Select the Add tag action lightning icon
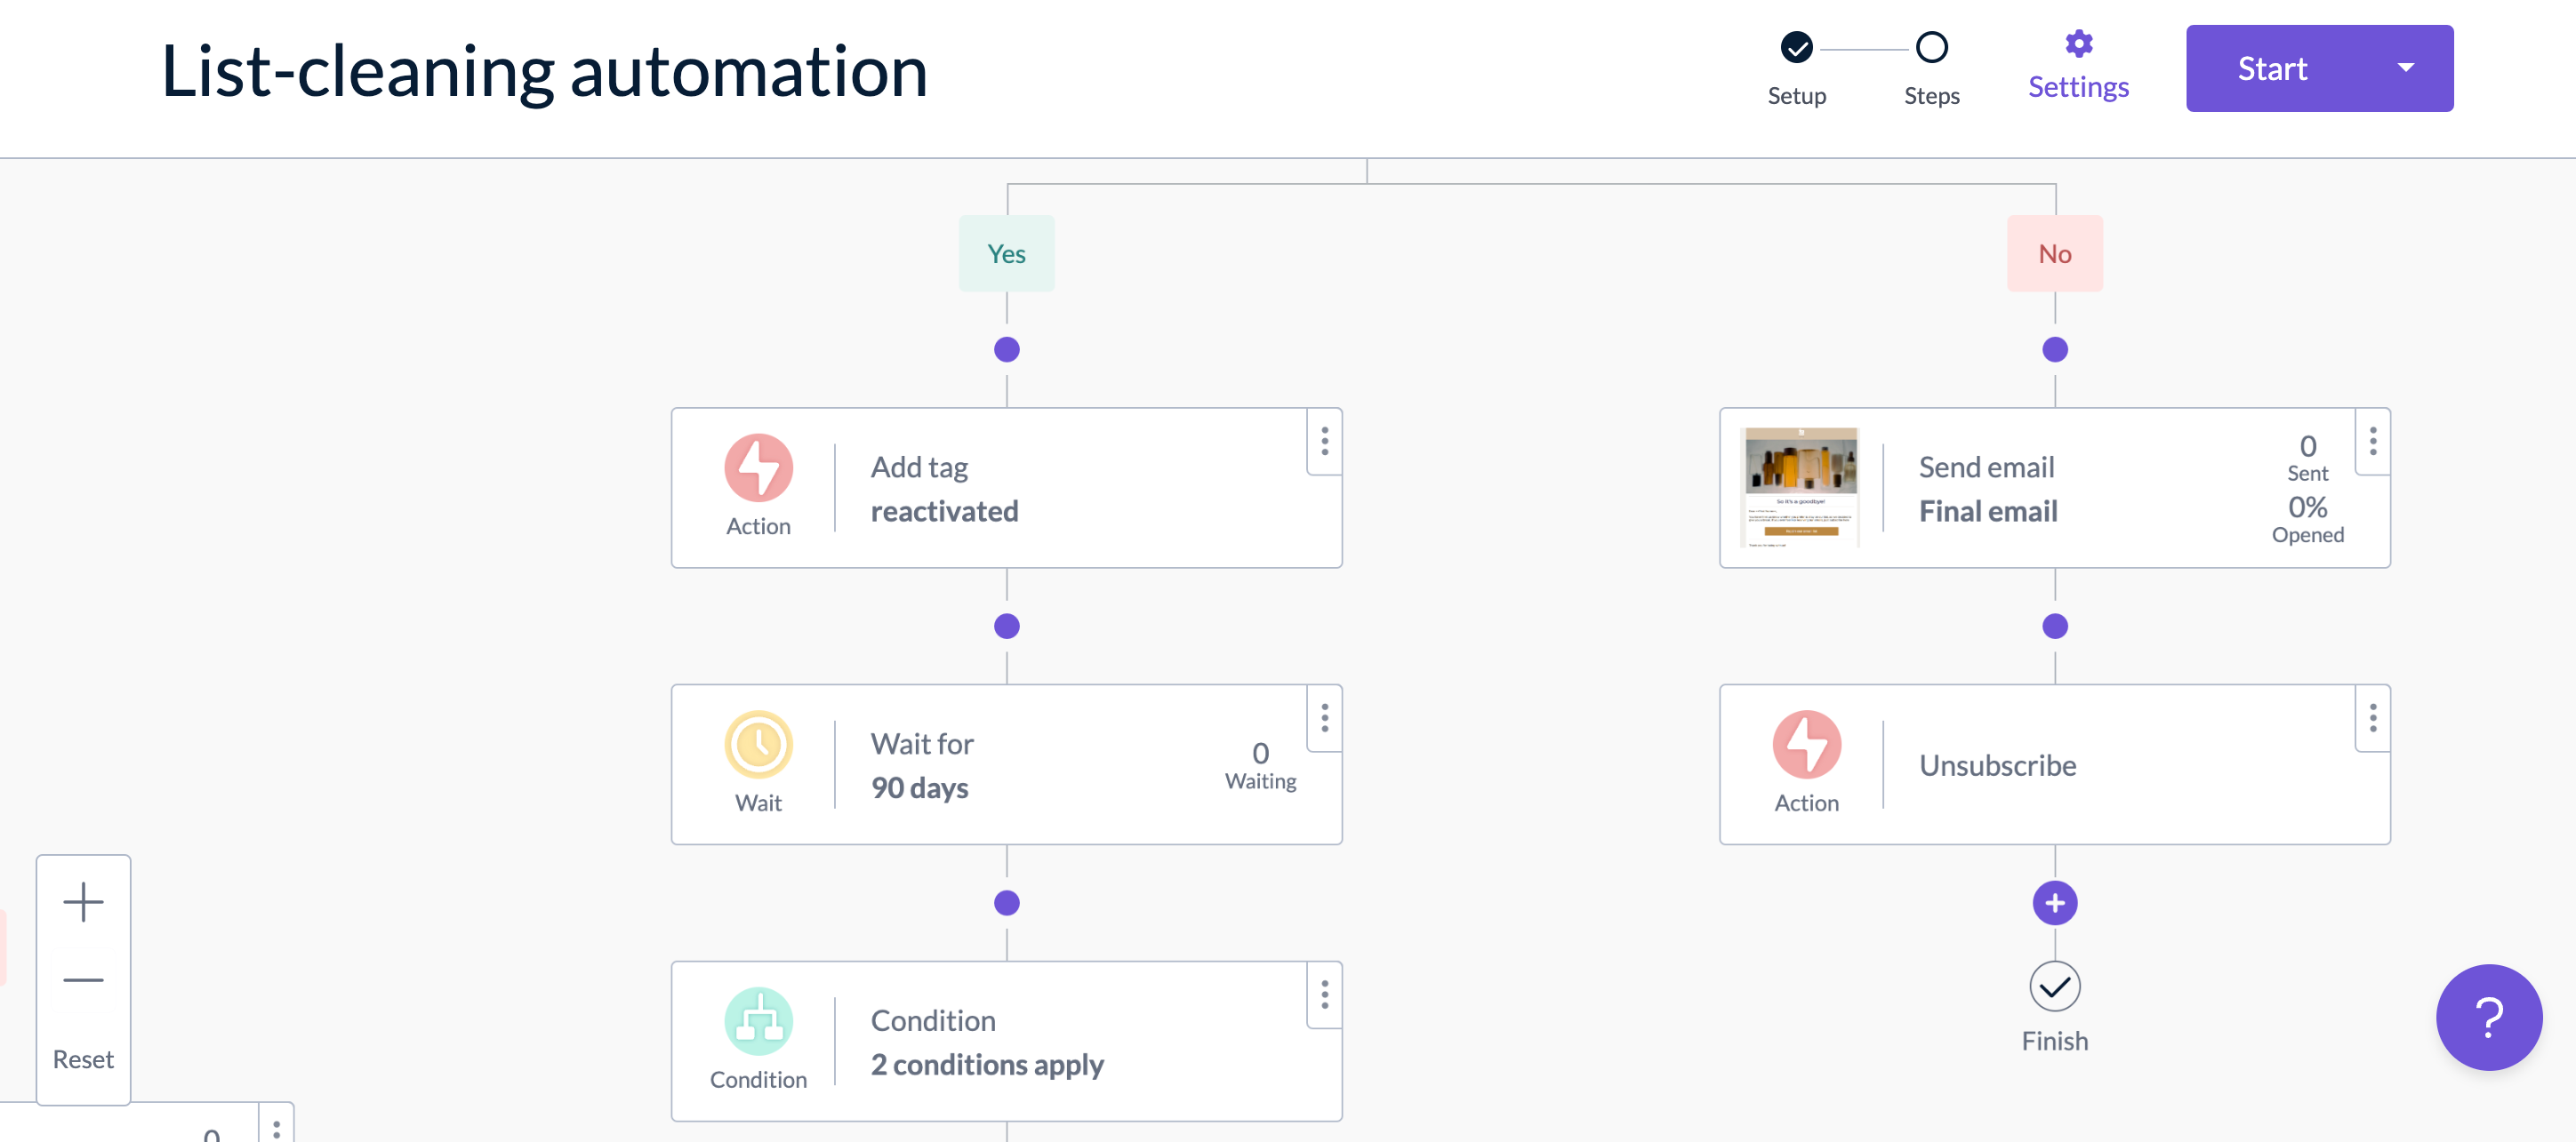This screenshot has width=2576, height=1142. [x=758, y=467]
